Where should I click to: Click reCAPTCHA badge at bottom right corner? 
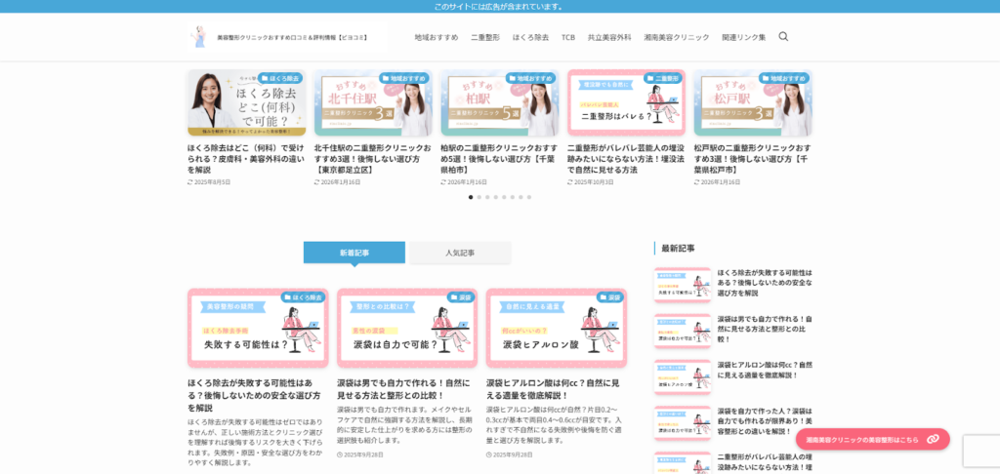click(x=981, y=451)
